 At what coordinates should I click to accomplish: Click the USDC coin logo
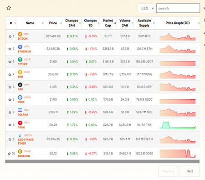coord(20,97)
